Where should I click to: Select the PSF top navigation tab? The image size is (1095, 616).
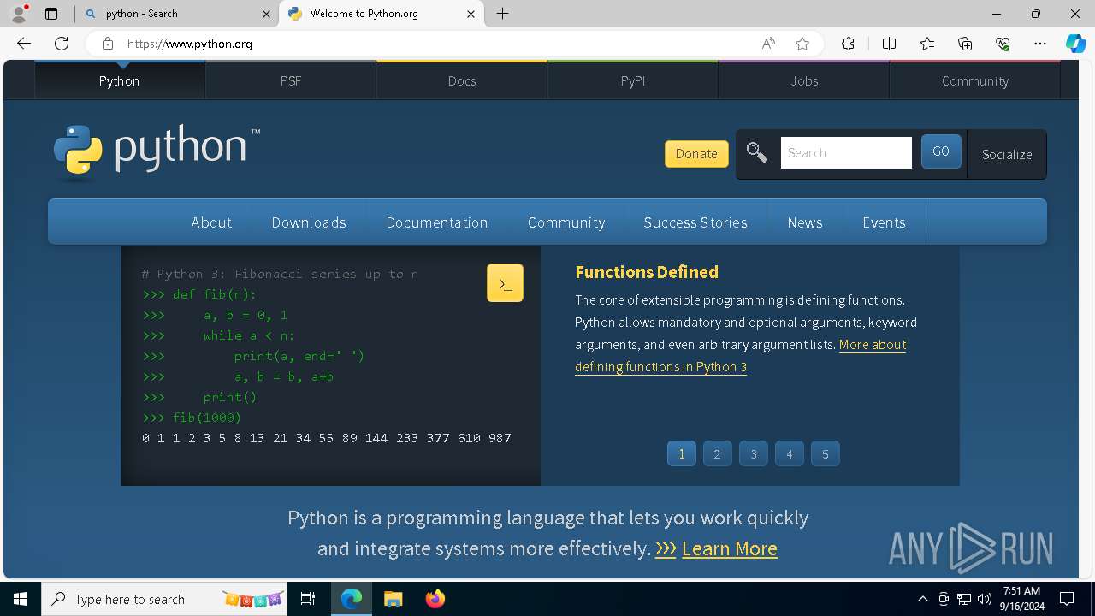tap(291, 80)
